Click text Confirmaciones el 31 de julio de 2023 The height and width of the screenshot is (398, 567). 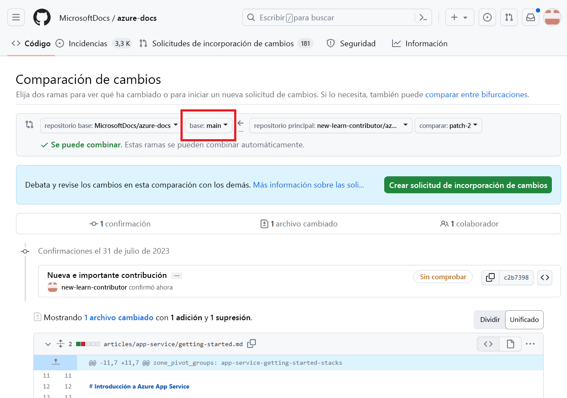tap(104, 251)
